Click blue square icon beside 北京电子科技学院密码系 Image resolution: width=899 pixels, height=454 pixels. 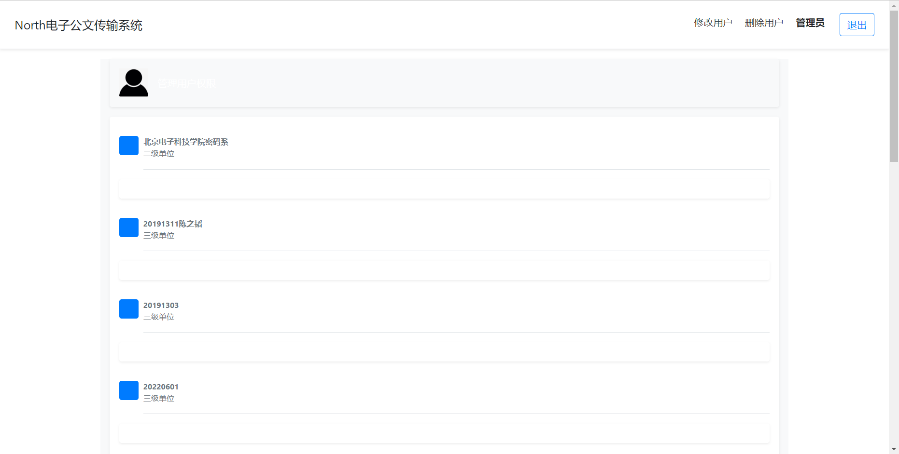(x=129, y=146)
